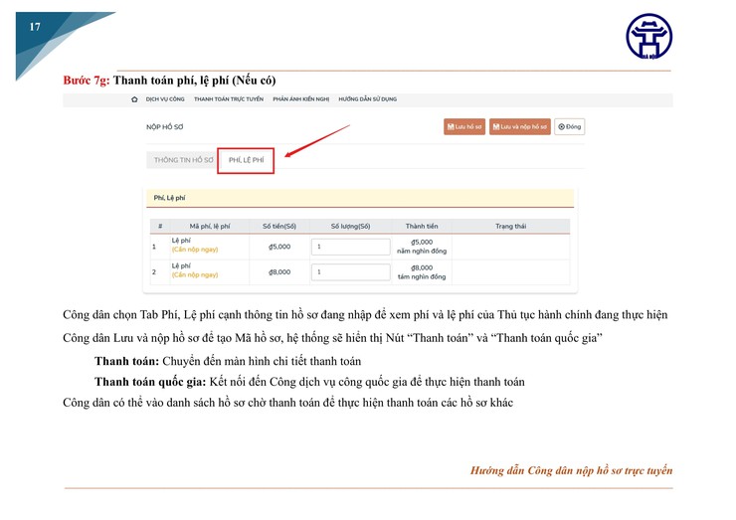736x520 pixels.
Task: Click the Đóng button
Action: pyautogui.click(x=569, y=127)
